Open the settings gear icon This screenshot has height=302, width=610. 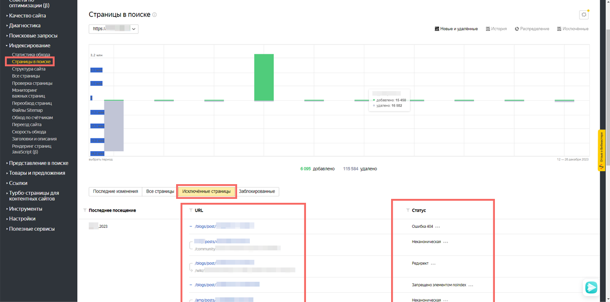coord(584,15)
